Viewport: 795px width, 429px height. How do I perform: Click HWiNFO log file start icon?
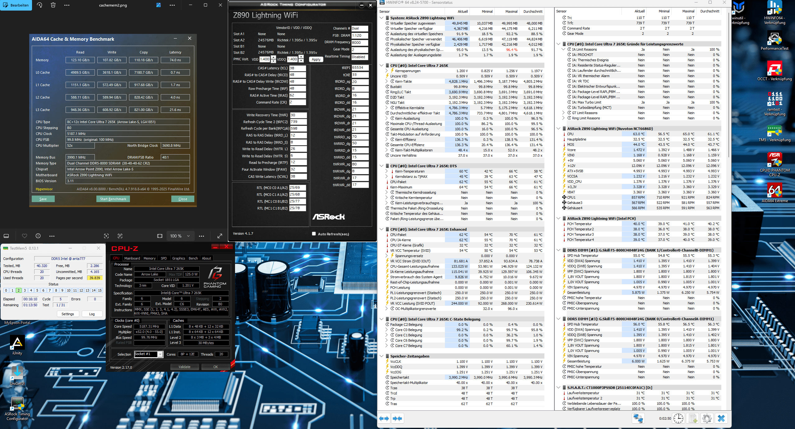tap(693, 418)
